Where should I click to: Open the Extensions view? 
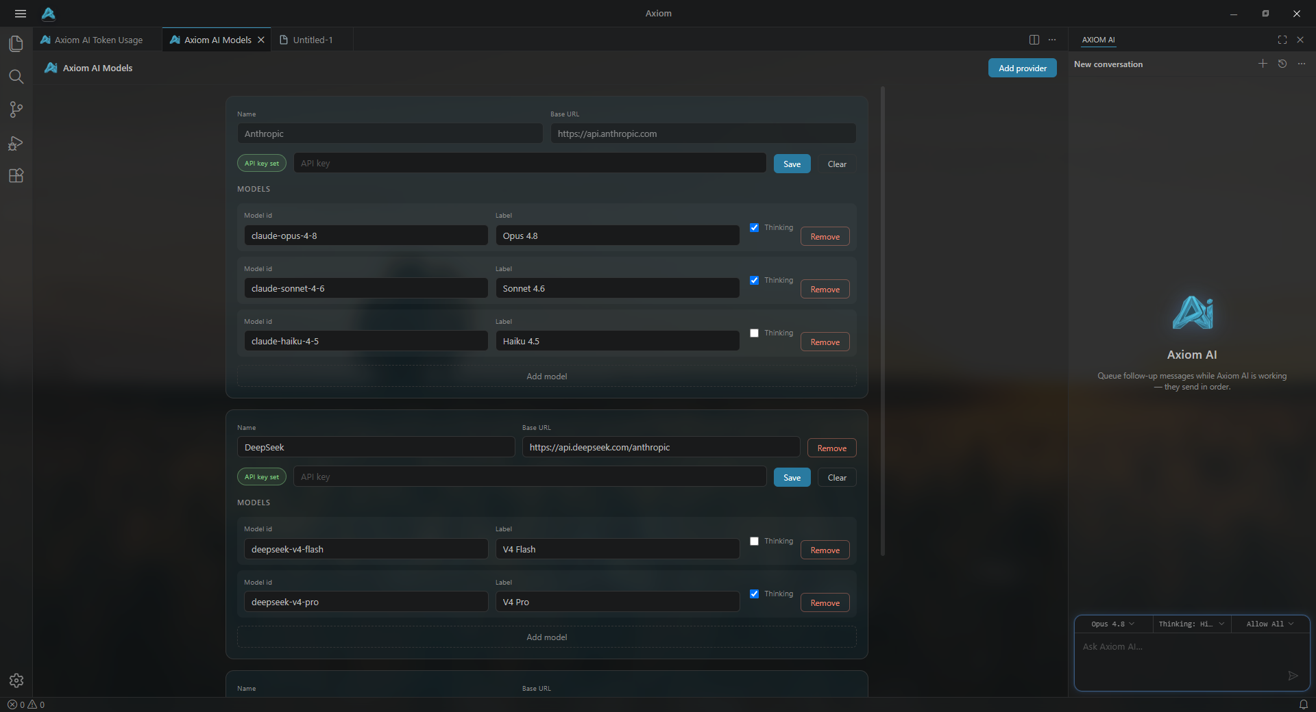click(16, 176)
